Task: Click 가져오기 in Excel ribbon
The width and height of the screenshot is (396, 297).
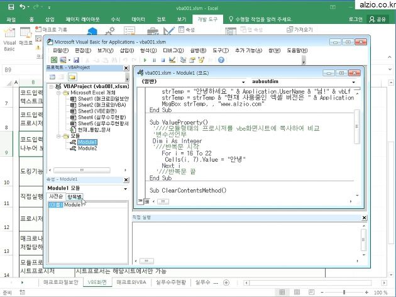Action: (300, 30)
